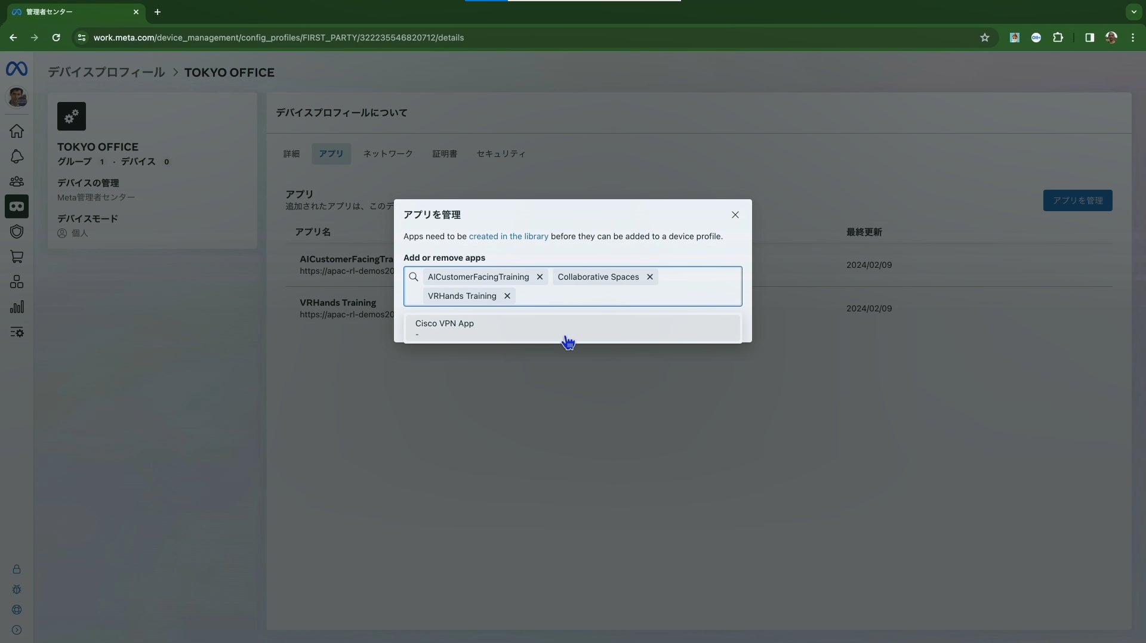This screenshot has width=1146, height=643.
Task: Open the people management icon
Action: click(17, 181)
